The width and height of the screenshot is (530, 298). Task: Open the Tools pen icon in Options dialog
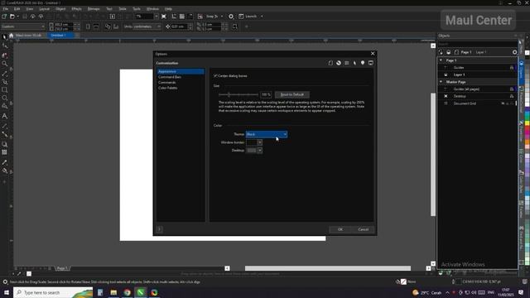click(x=354, y=63)
